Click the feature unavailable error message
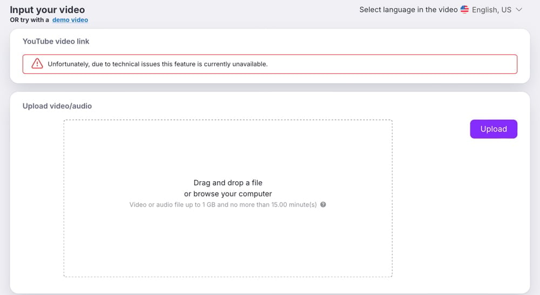 270,64
